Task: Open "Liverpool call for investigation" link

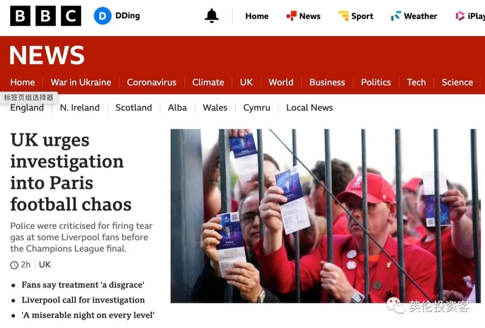Action: (83, 300)
